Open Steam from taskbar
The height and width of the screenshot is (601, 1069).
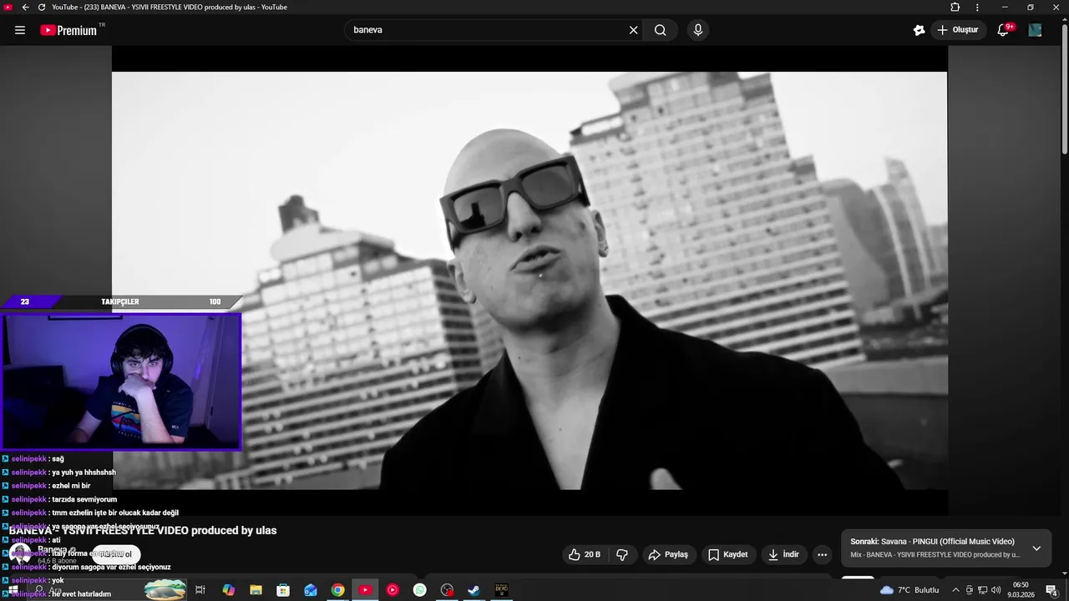click(474, 590)
